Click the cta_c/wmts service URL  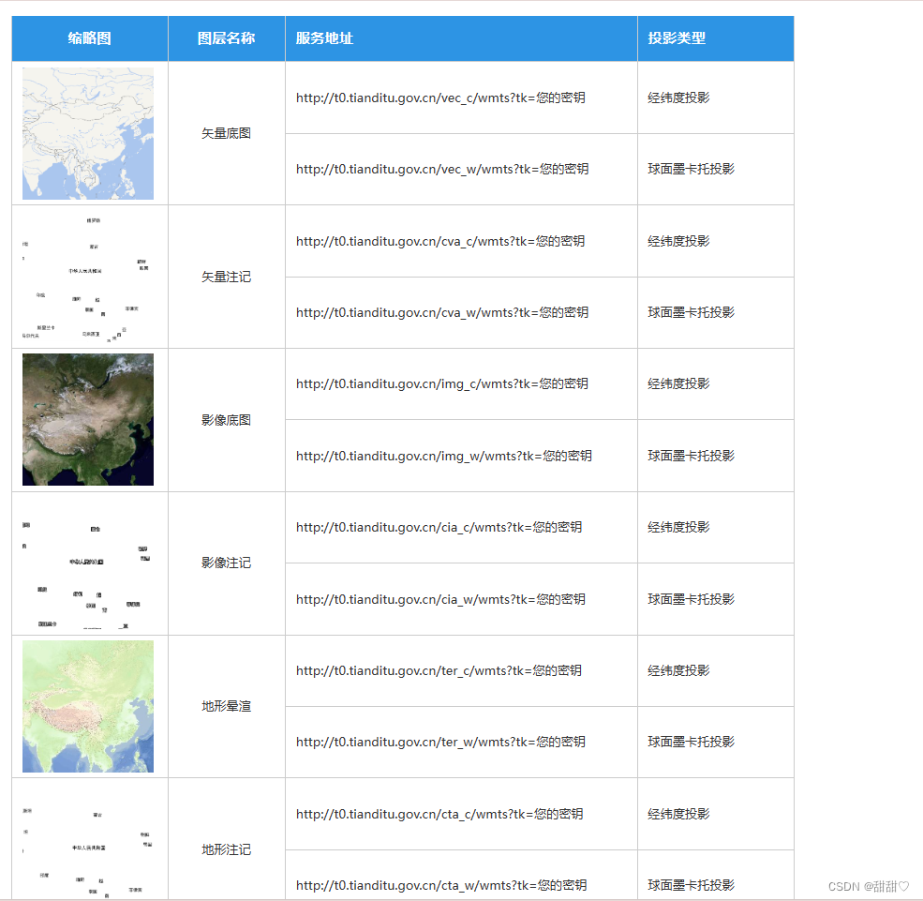(439, 814)
